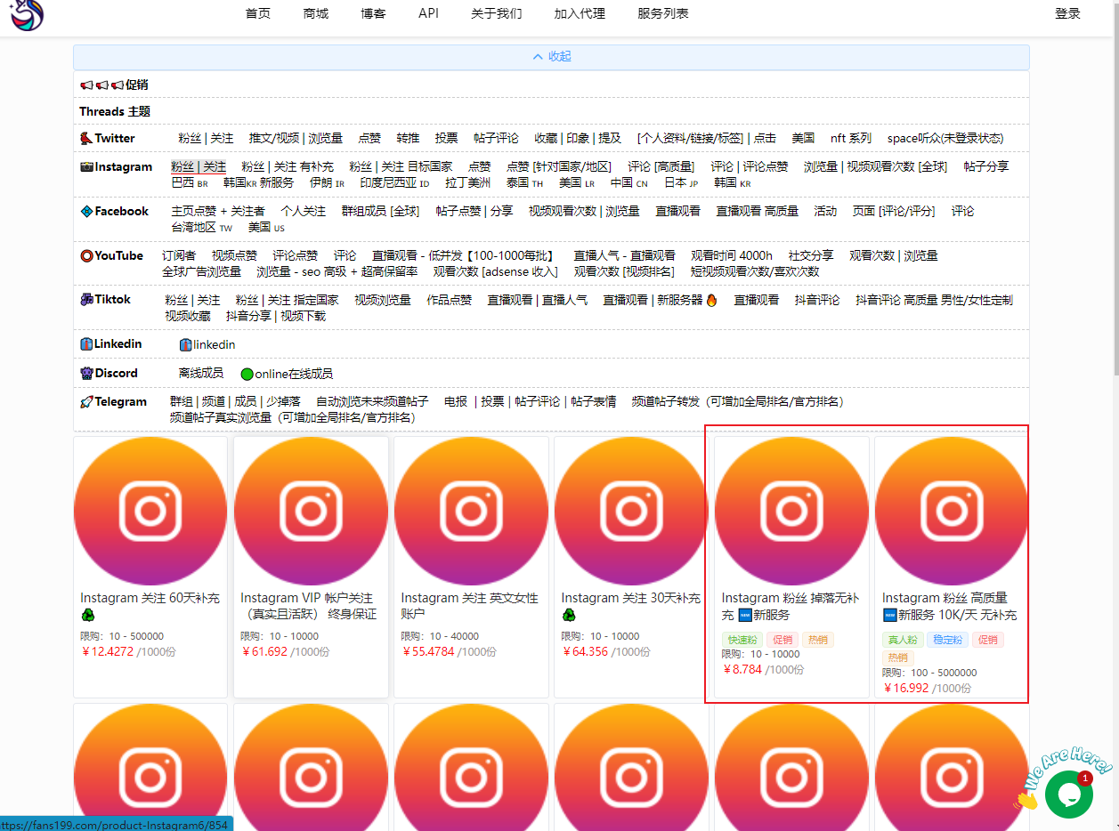Viewport: 1119px width, 831px height.
Task: Open Instagram 粉丝 掉落无补充 product image
Action: point(791,511)
